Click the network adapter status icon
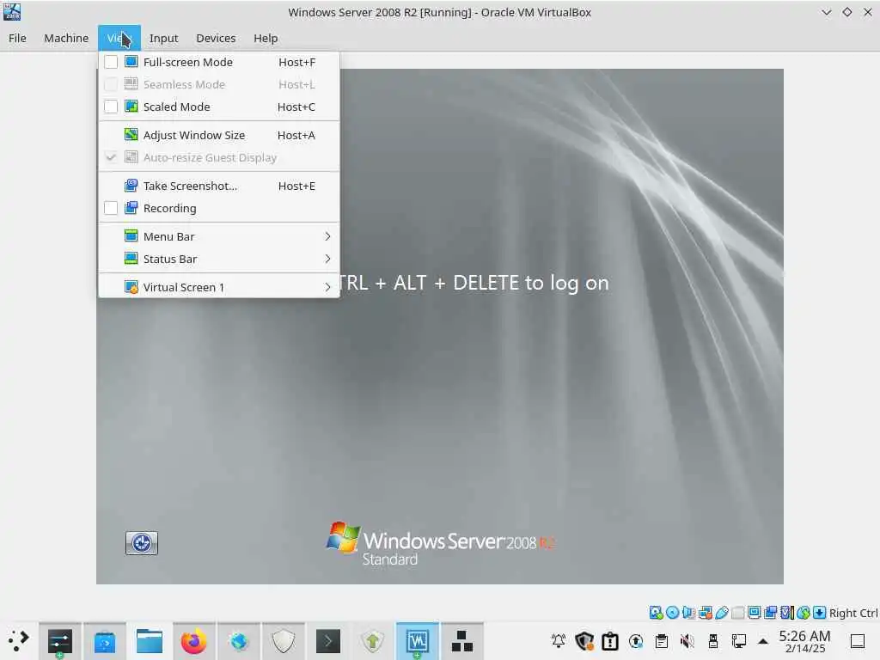This screenshot has height=660, width=880. tap(706, 612)
